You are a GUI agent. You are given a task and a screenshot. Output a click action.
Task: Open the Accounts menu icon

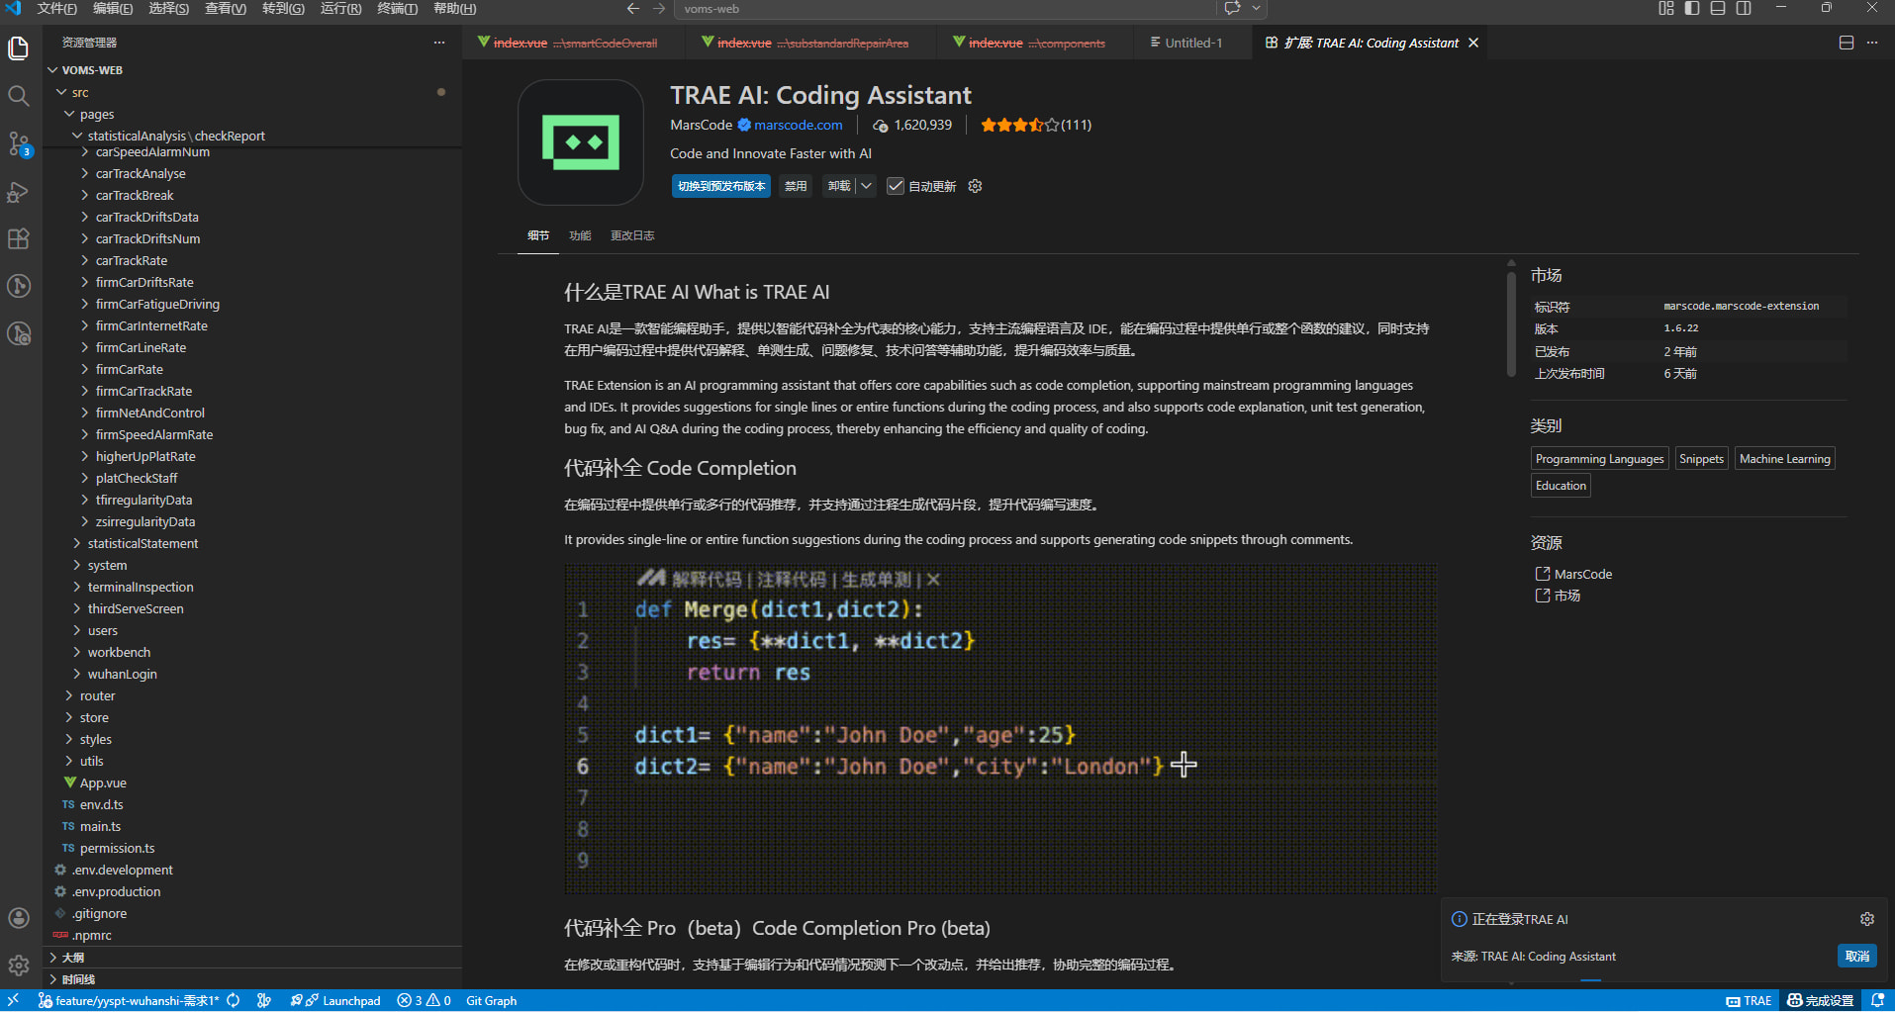[x=19, y=918]
